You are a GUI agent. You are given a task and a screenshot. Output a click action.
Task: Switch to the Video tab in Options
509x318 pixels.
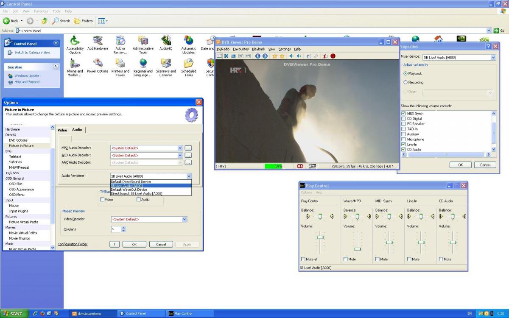click(x=62, y=130)
